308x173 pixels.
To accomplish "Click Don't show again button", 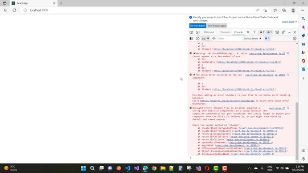I will tap(217, 25).
